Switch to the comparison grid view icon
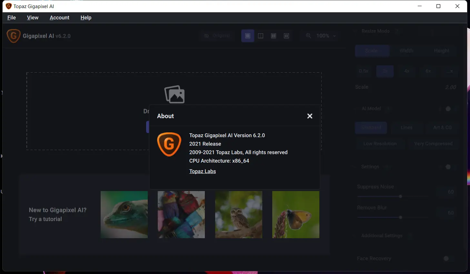Screen dimensions: 470x274 (x=286, y=36)
